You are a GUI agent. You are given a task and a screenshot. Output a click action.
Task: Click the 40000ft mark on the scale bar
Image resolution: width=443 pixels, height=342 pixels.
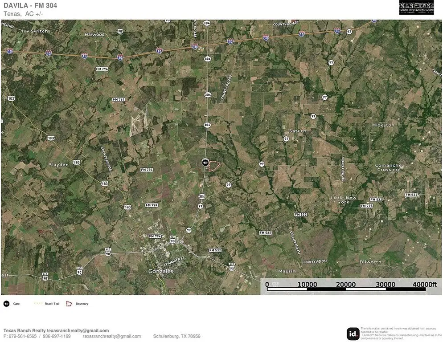pyautogui.click(x=422, y=285)
